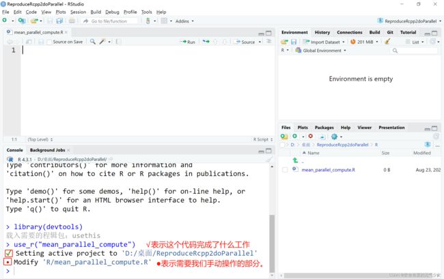Click the red Delete icon in Files pane
This screenshot has height=279, width=444.
coord(310,136)
